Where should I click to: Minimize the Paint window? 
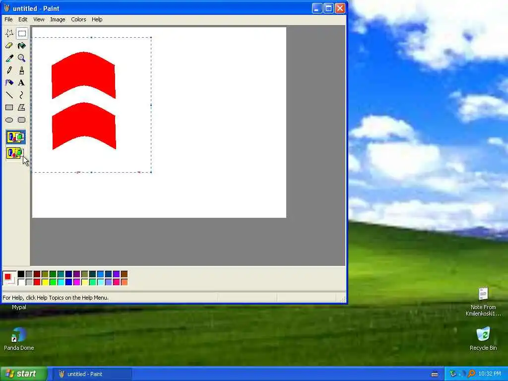coord(317,8)
